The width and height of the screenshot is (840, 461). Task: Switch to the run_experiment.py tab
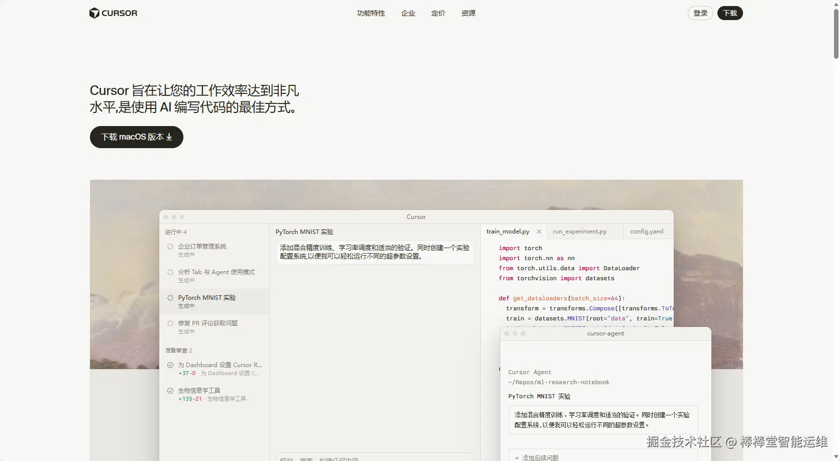(x=580, y=232)
